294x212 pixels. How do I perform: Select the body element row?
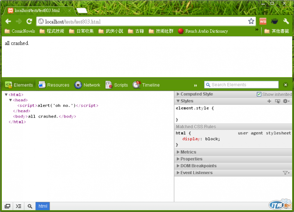coord(44,116)
